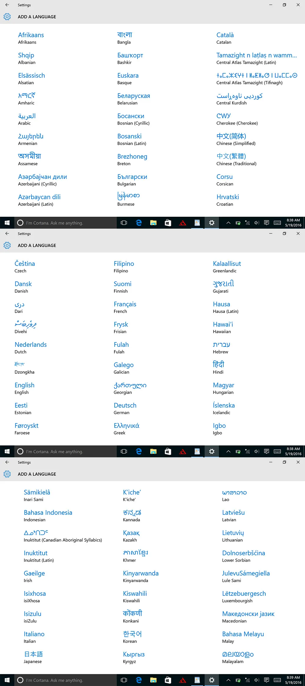Select Corsu Corsican

[x=225, y=180]
